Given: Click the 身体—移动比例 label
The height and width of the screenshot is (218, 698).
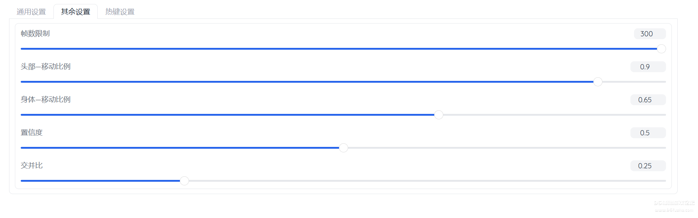Looking at the screenshot, I should 46,99.
